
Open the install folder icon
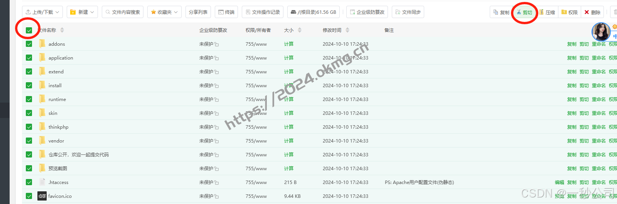[x=42, y=85]
